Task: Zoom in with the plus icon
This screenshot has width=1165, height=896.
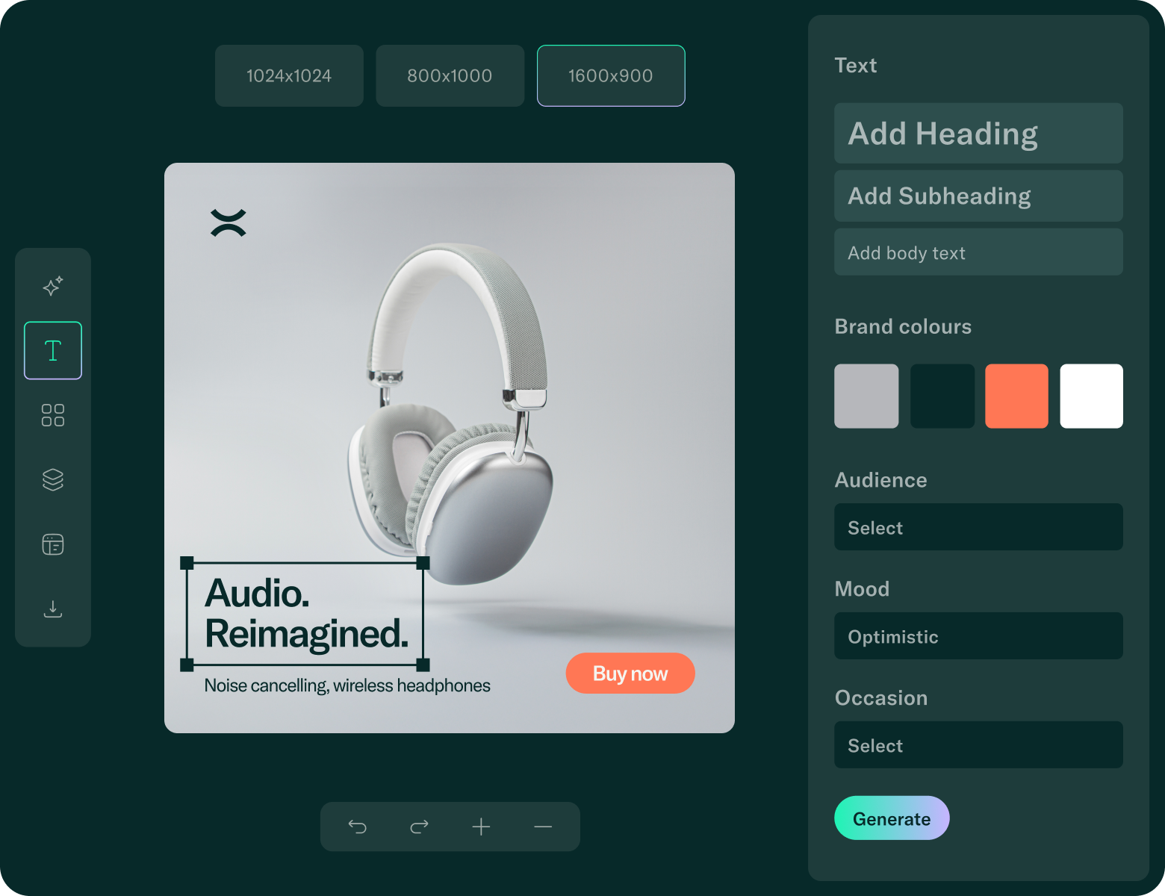Action: point(481,827)
